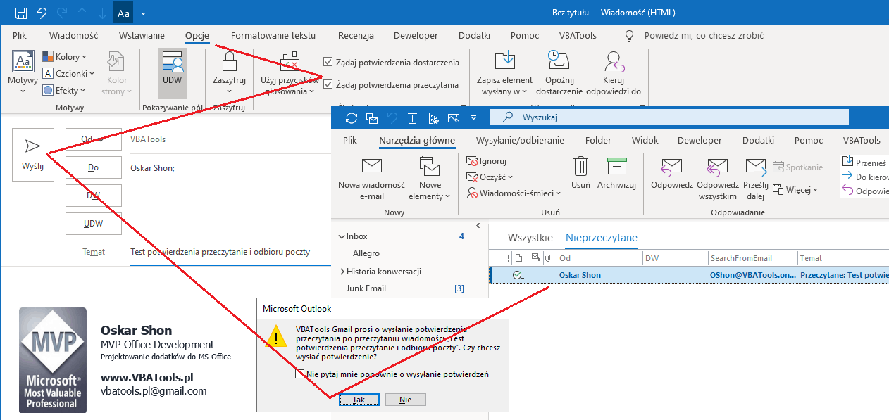
Task: Click Send/Receive sync icon in Outlook toolbar
Action: coord(352,117)
